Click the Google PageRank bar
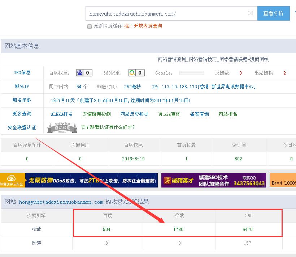This screenshot has width=296, height=257. click(192, 73)
